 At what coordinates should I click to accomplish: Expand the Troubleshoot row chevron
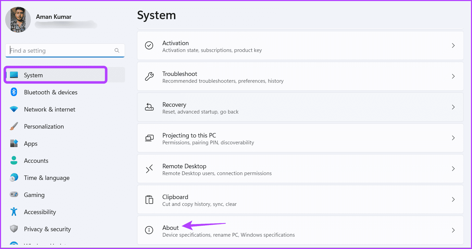pos(453,76)
